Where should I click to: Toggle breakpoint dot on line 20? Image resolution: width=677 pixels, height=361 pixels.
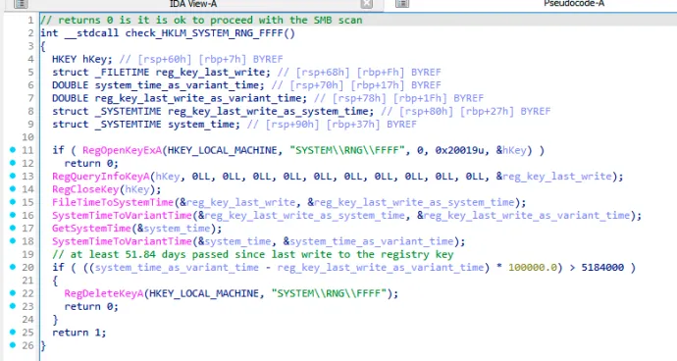13,267
